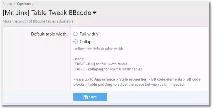213x109 pixels.
Task: Click the Default table width label
Action: coord(49,34)
